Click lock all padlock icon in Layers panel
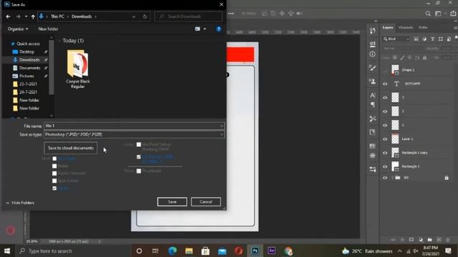 [424, 58]
